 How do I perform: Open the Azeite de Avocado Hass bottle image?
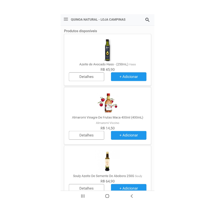tap(107, 50)
